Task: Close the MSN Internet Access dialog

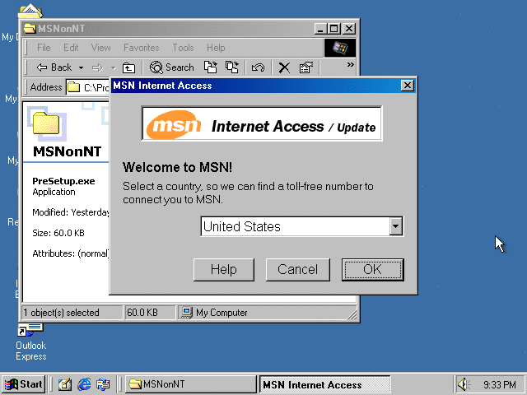Action: pyautogui.click(x=408, y=86)
